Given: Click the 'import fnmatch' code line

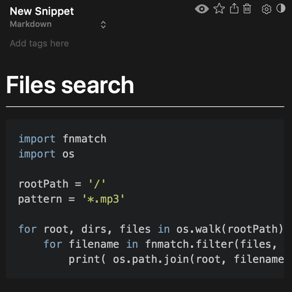Looking at the screenshot, I should [x=62, y=139].
